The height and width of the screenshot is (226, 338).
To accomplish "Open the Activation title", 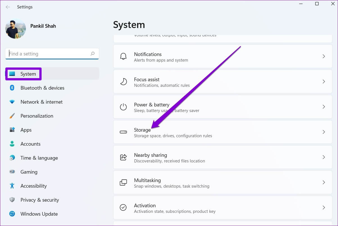I will [145, 206].
